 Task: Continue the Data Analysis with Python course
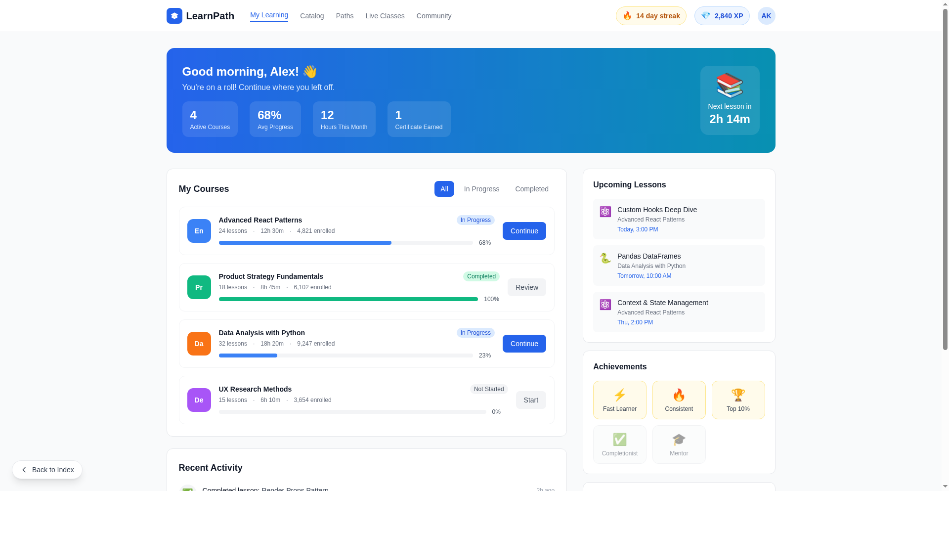pyautogui.click(x=524, y=343)
